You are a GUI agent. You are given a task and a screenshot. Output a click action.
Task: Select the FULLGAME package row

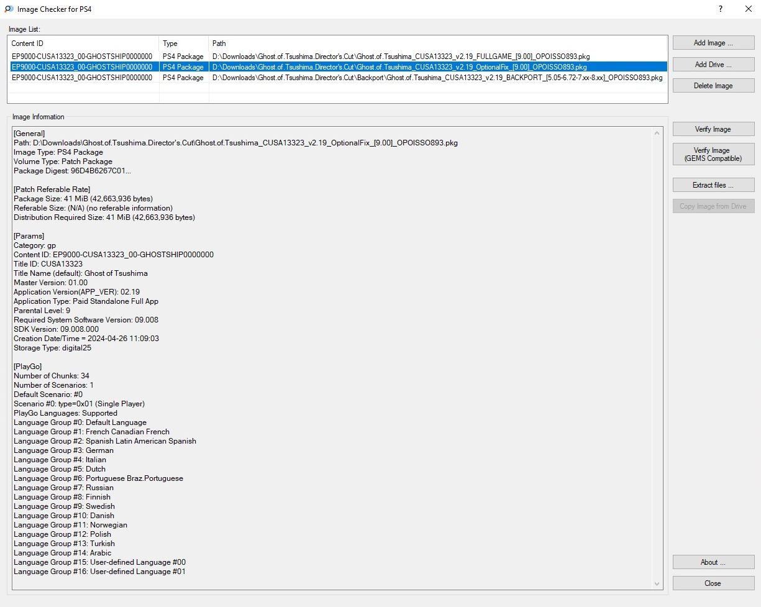coord(338,57)
